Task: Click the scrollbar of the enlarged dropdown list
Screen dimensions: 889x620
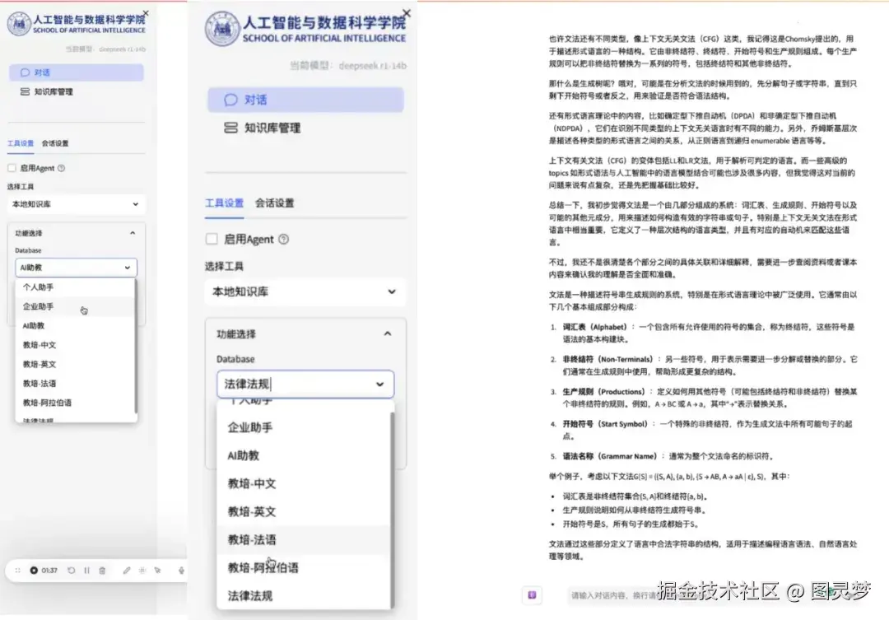Action: pos(392,510)
